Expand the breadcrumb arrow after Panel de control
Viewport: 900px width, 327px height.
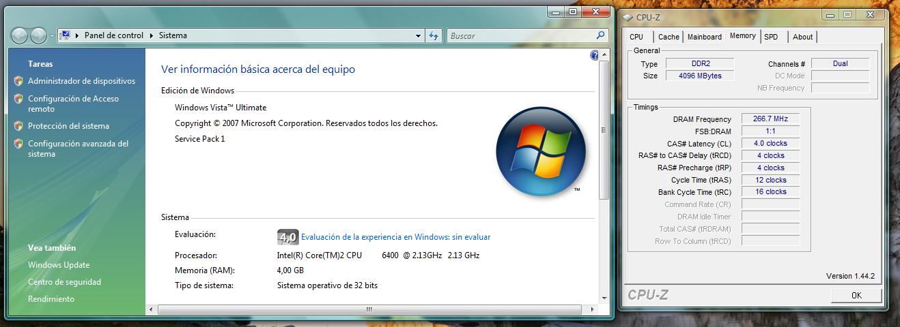[152, 35]
